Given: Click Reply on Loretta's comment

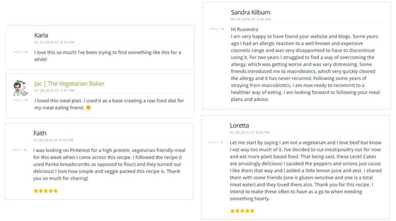Looking at the screenshot, I should tap(215, 142).
